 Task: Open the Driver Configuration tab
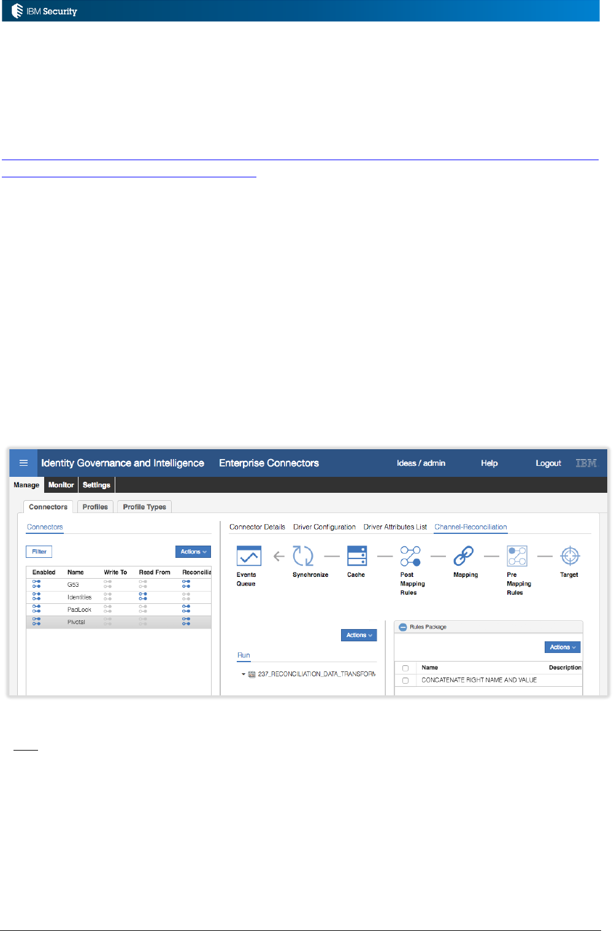pyautogui.click(x=324, y=527)
